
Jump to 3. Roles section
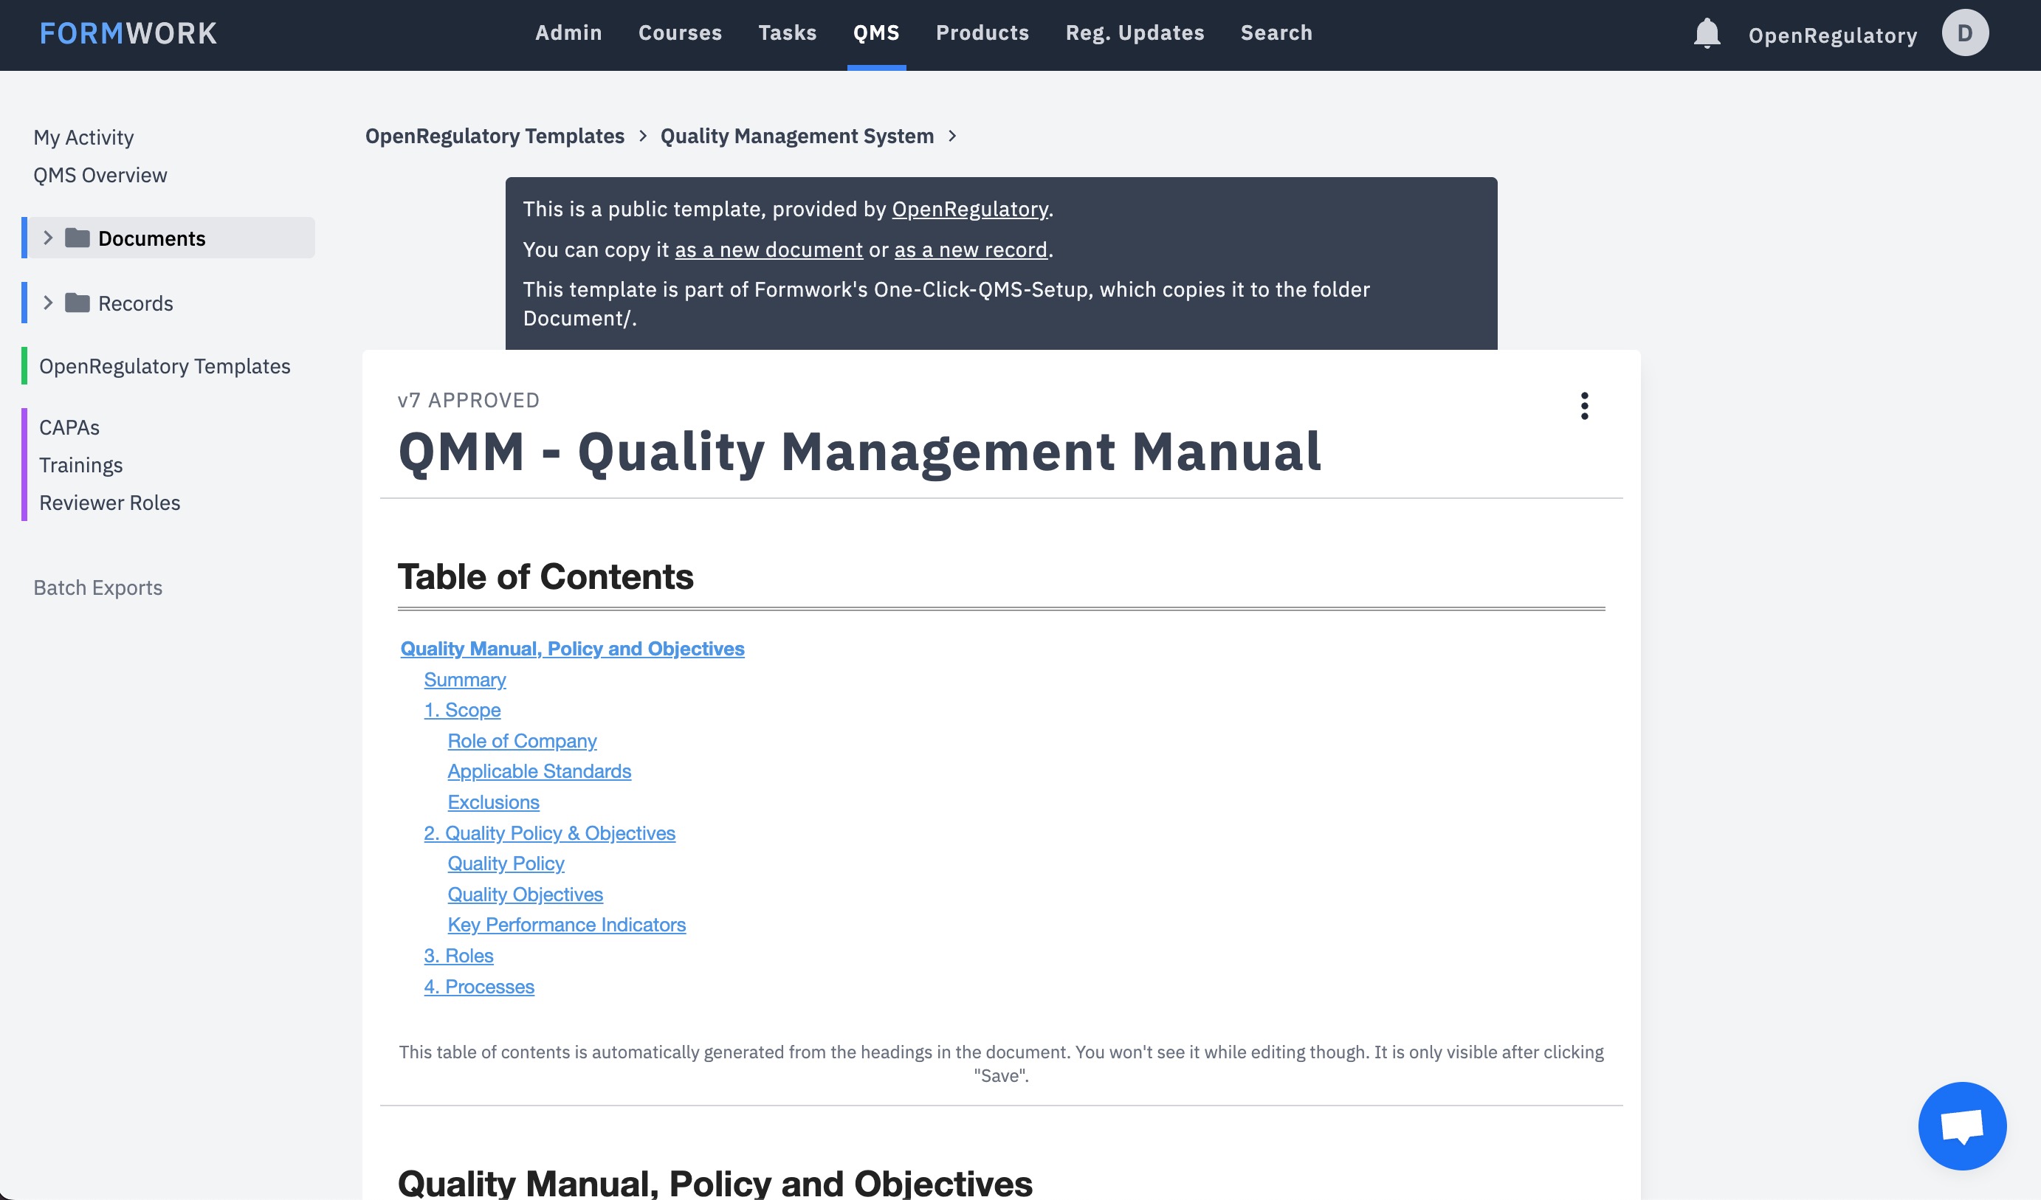pyautogui.click(x=458, y=956)
